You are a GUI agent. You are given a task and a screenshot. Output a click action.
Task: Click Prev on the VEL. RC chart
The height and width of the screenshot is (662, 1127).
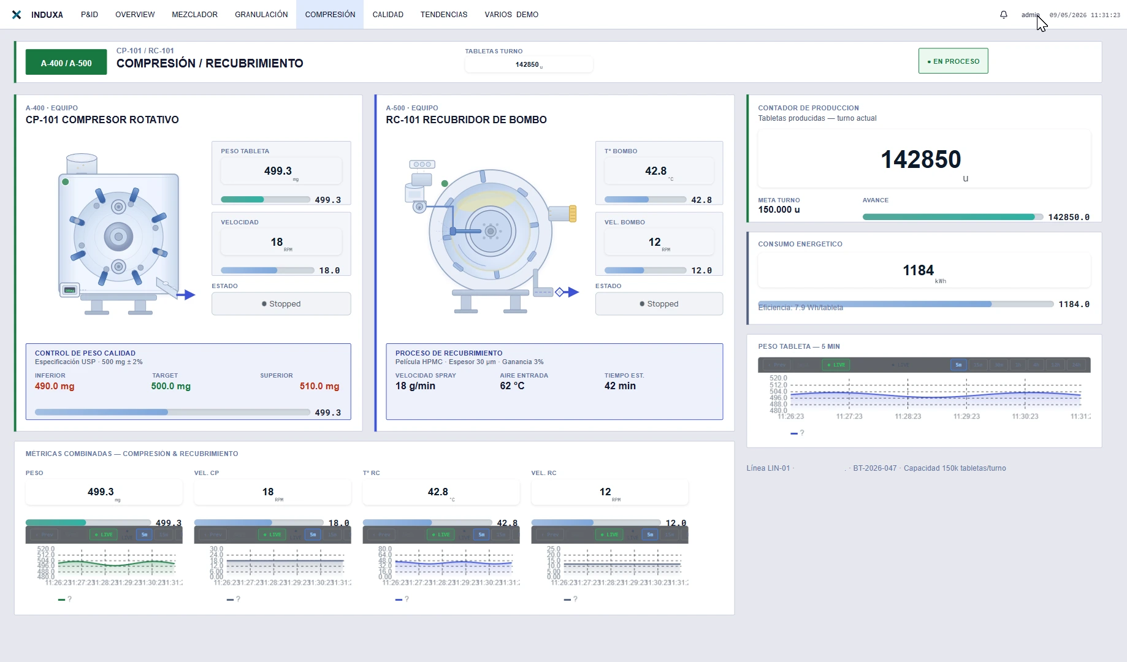(549, 535)
